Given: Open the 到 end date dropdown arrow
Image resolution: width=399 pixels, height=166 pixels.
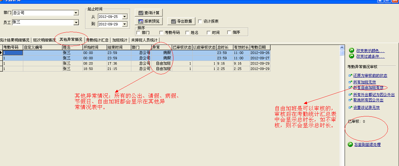Looking at the screenshot, I should pos(125,24).
